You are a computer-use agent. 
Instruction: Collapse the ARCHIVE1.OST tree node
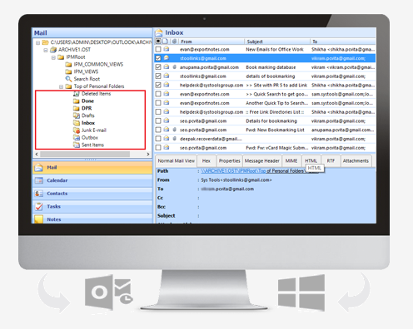point(46,50)
